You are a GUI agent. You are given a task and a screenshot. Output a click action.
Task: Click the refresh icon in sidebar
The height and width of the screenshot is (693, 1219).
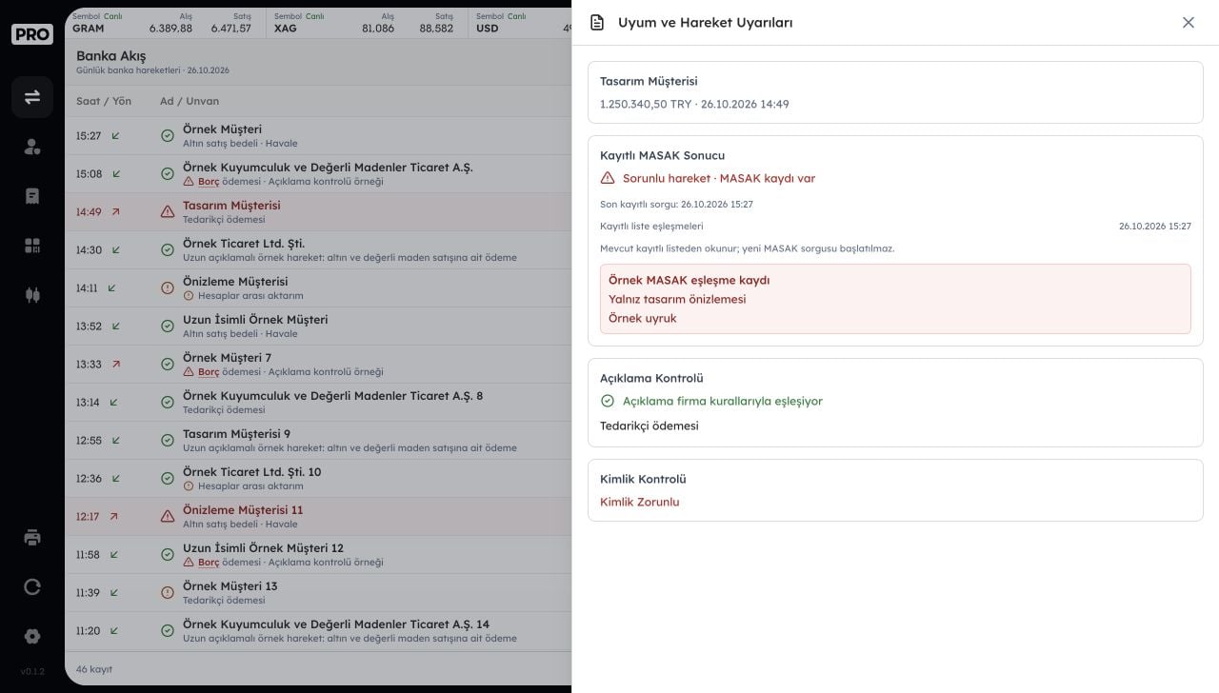(x=32, y=586)
